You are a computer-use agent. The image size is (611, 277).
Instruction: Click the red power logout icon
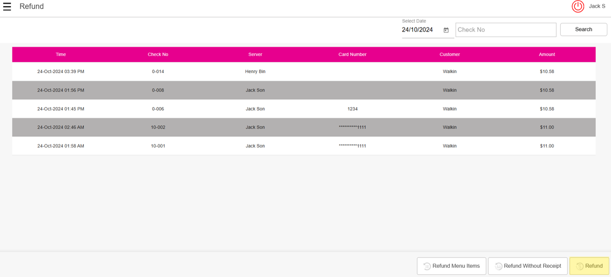click(577, 6)
